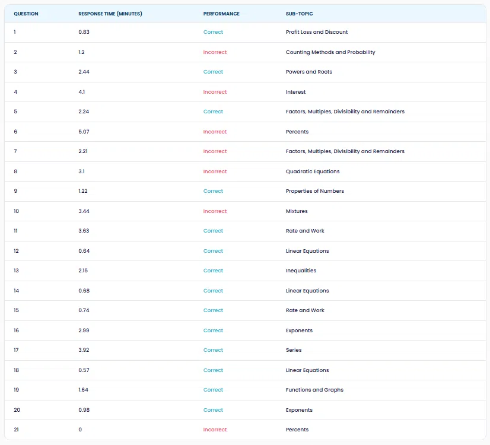This screenshot has height=445, width=490.
Task: Click Counting Methods and Probability sub-topic
Action: pyautogui.click(x=330, y=52)
